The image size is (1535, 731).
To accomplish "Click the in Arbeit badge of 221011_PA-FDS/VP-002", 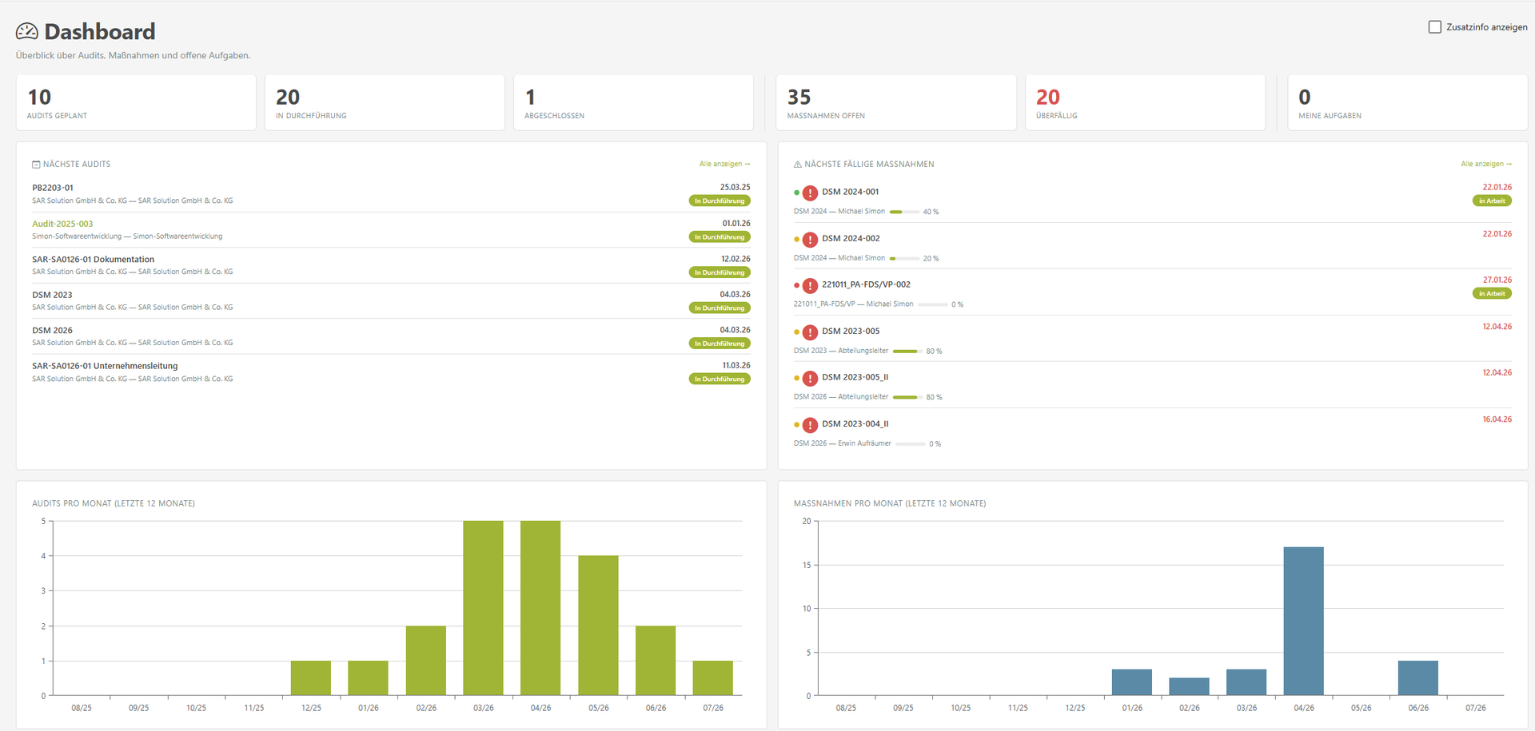I will pos(1492,293).
